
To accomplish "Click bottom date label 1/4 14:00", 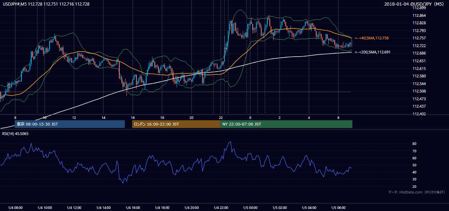I will click(x=103, y=208).
